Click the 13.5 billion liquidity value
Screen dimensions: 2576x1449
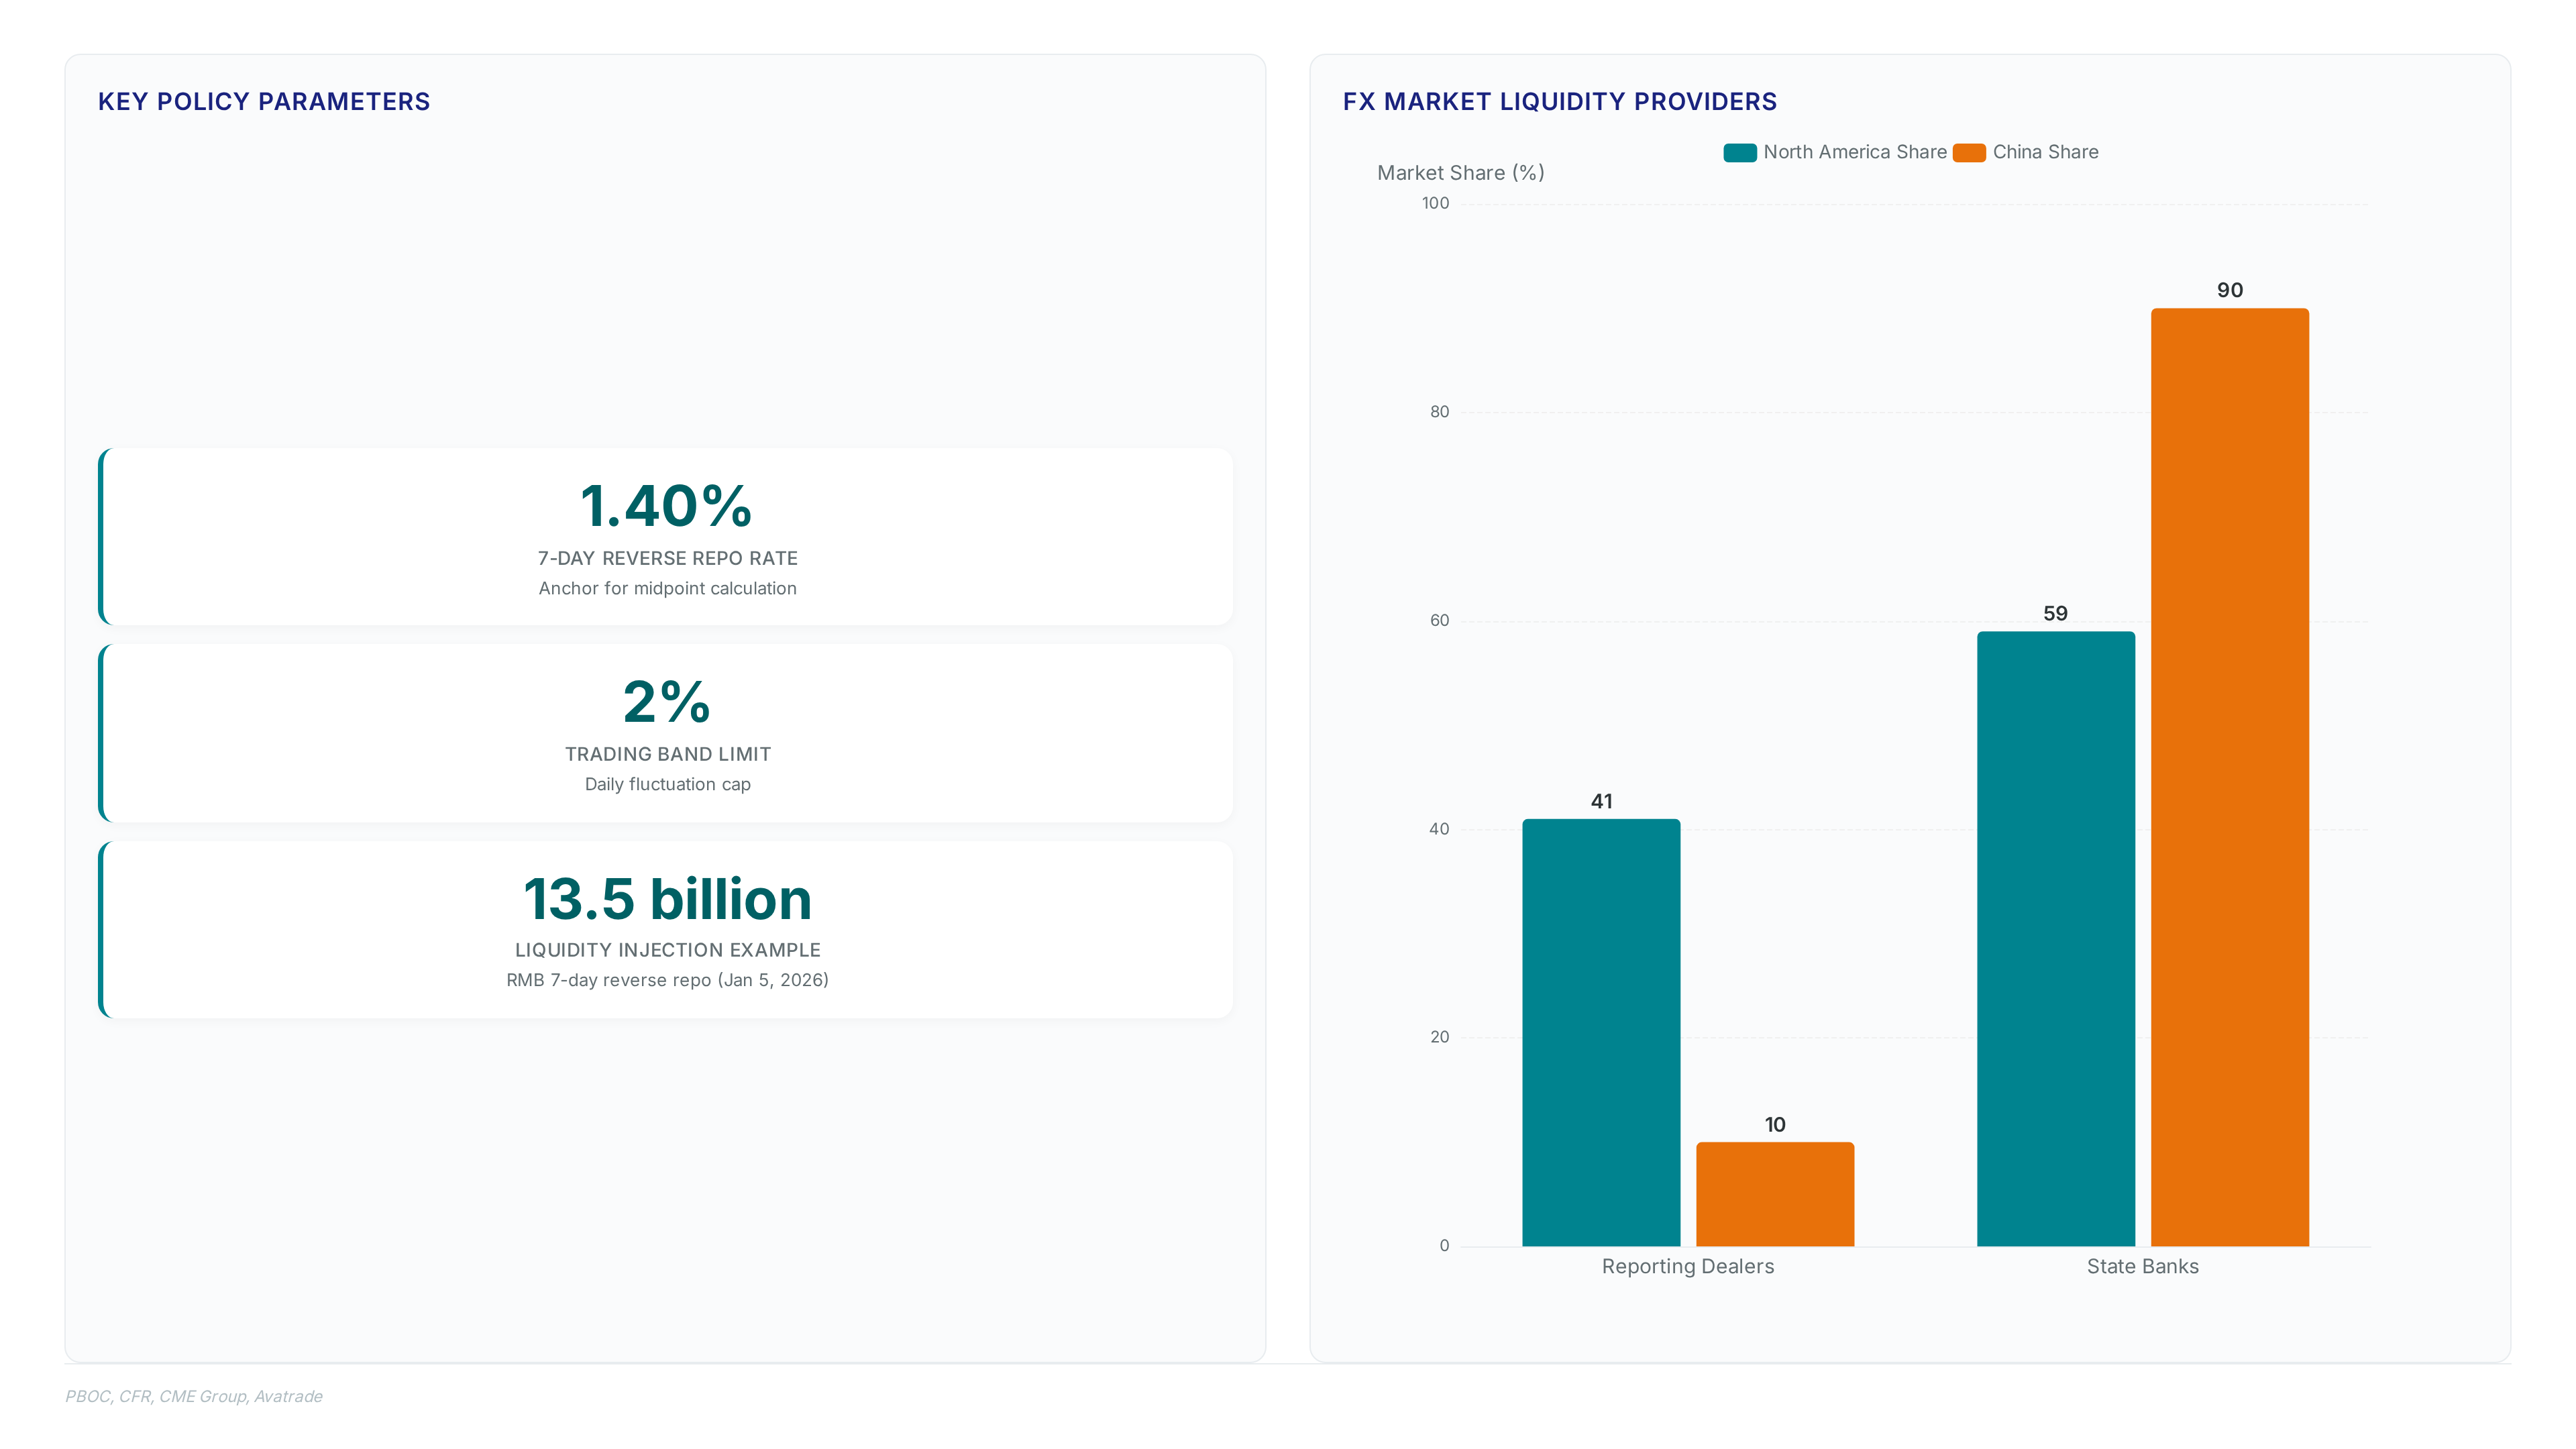coord(667,899)
